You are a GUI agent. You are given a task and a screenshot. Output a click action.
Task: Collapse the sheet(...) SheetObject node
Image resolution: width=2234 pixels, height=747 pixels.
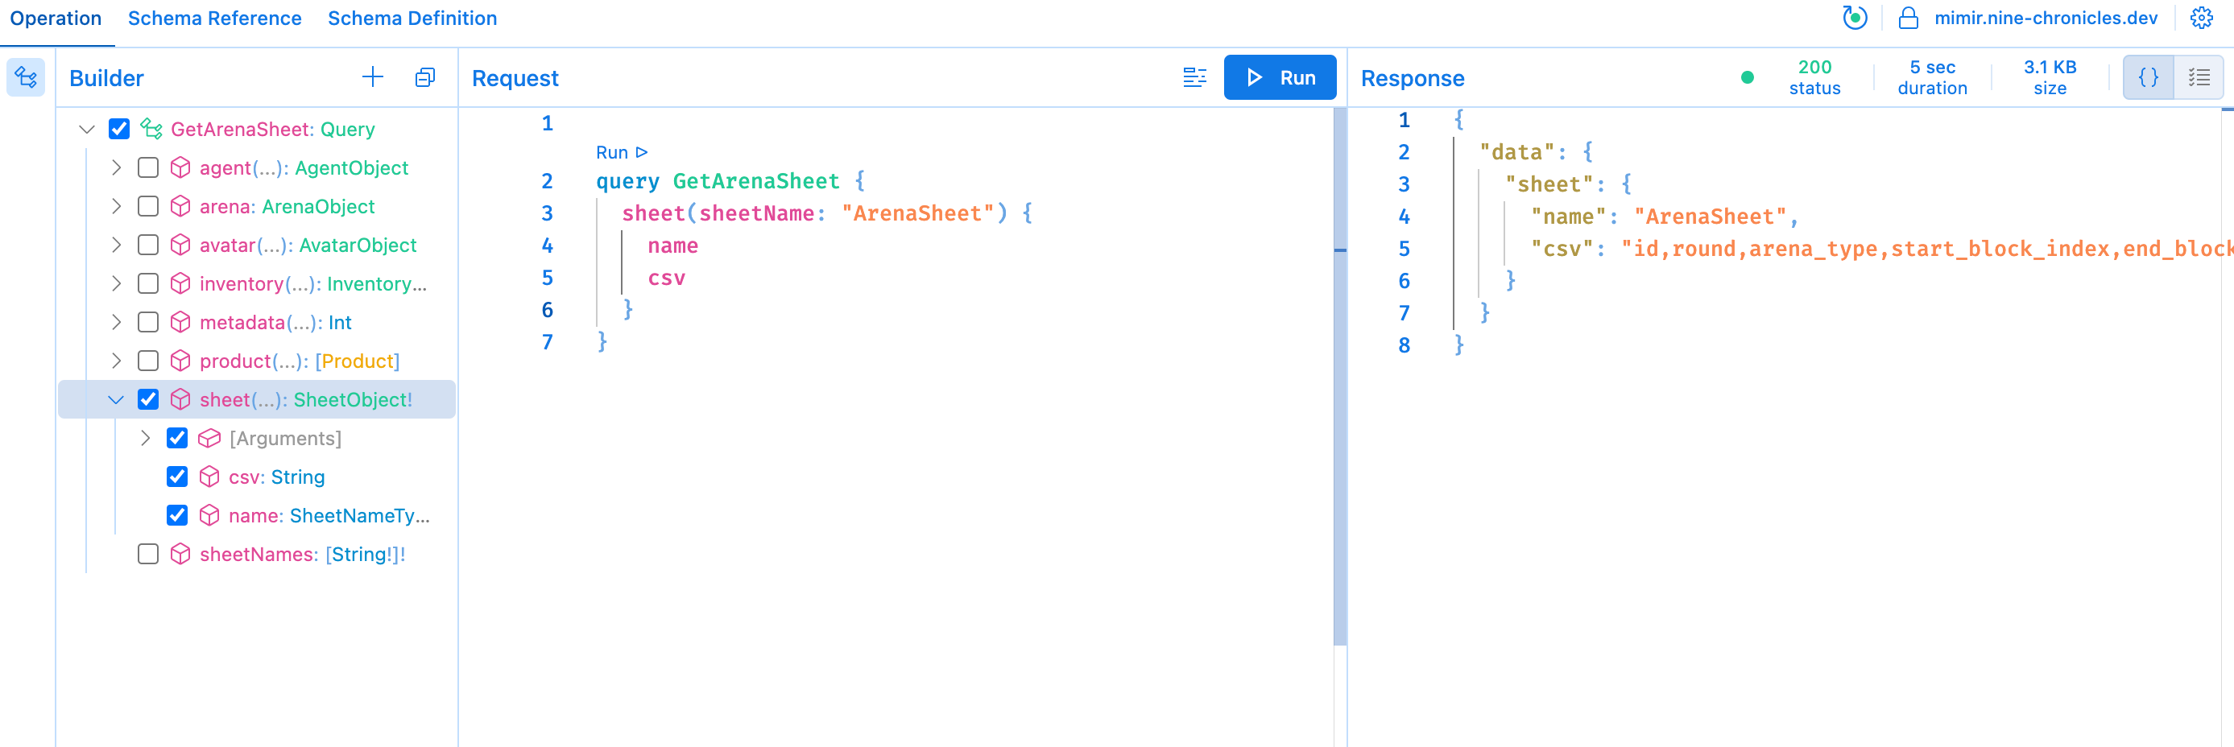click(x=116, y=399)
